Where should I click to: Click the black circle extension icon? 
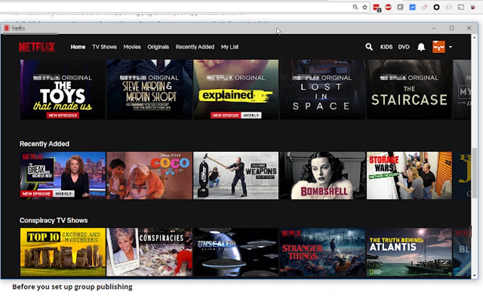pyautogui.click(x=437, y=7)
